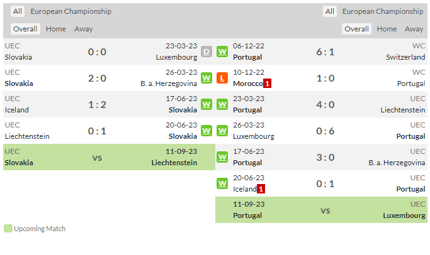Click the win icon for Portugal vs Switzerland

[222, 52]
